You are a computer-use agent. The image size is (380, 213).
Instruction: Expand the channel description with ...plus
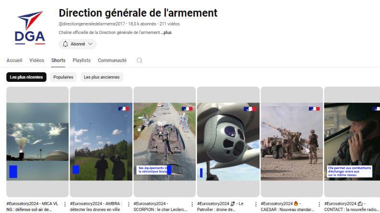tap(166, 33)
